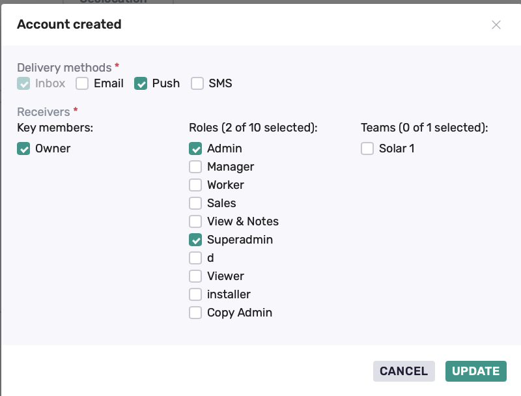The height and width of the screenshot is (396, 521).
Task: Uncheck the Push delivery method
Action: [141, 83]
